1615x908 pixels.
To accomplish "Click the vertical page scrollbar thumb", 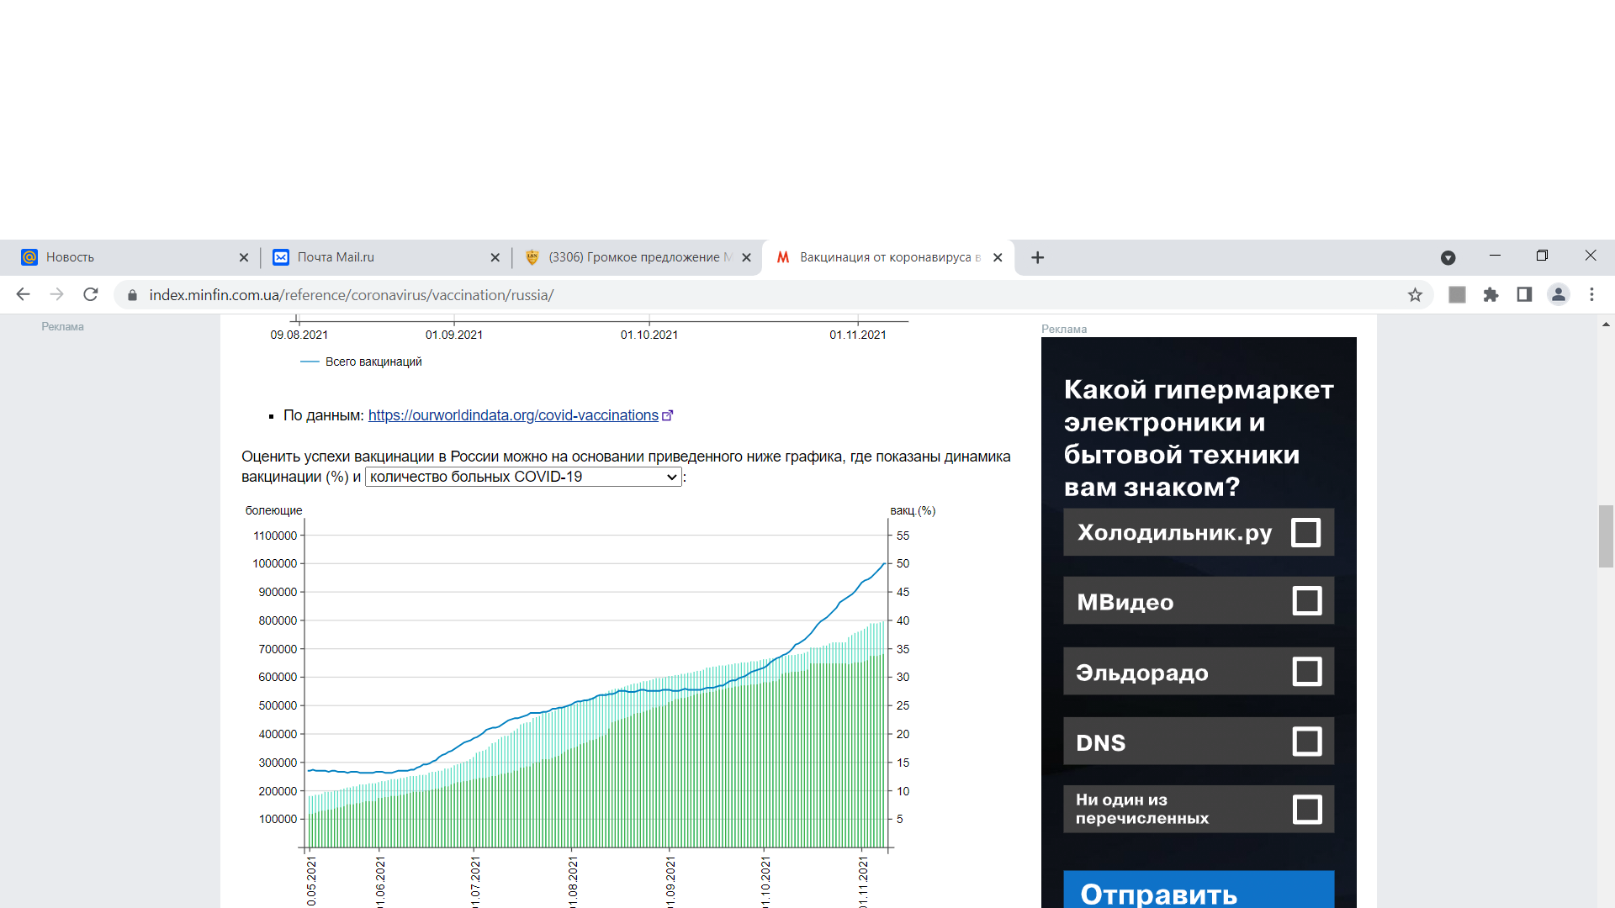I will tap(1606, 536).
